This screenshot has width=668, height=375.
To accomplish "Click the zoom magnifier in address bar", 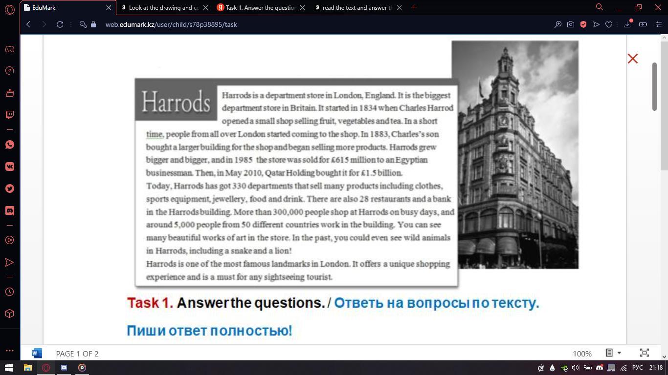I will coord(558,24).
